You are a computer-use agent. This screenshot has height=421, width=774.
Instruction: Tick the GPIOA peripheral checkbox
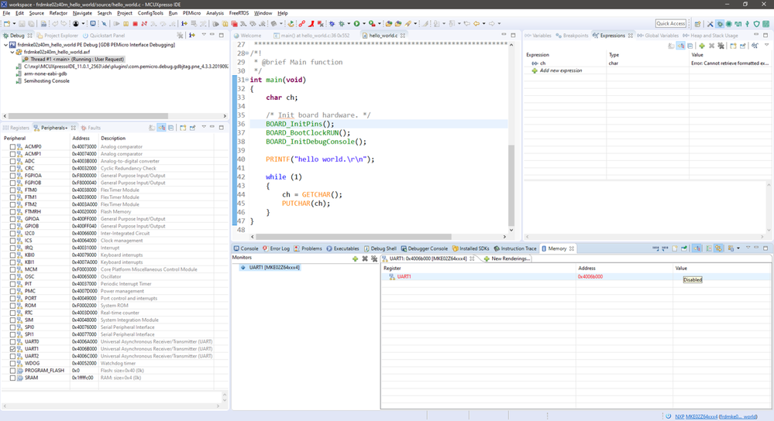12,219
